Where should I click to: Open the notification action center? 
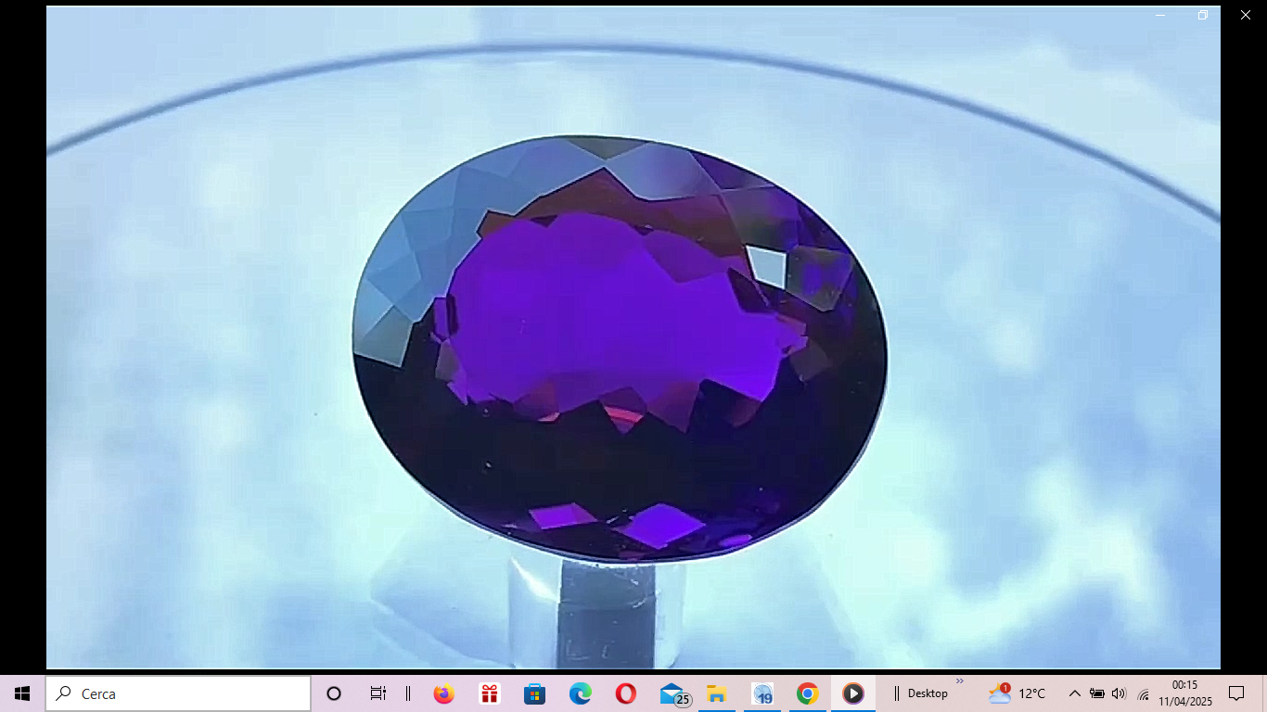pyautogui.click(x=1236, y=693)
